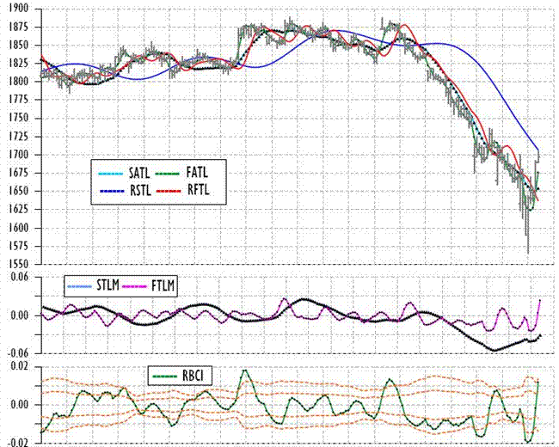Click the RFTL legend label
This screenshot has width=559, height=447.
pos(198,190)
